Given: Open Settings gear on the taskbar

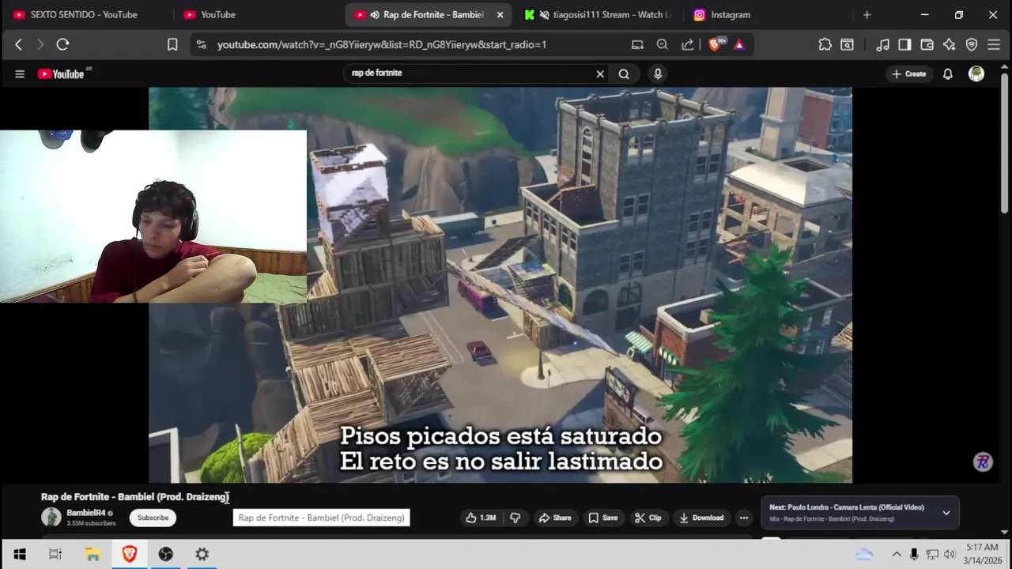Looking at the screenshot, I should tap(202, 554).
